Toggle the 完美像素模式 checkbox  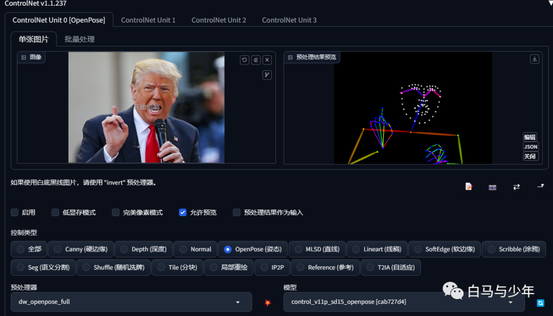(116, 213)
